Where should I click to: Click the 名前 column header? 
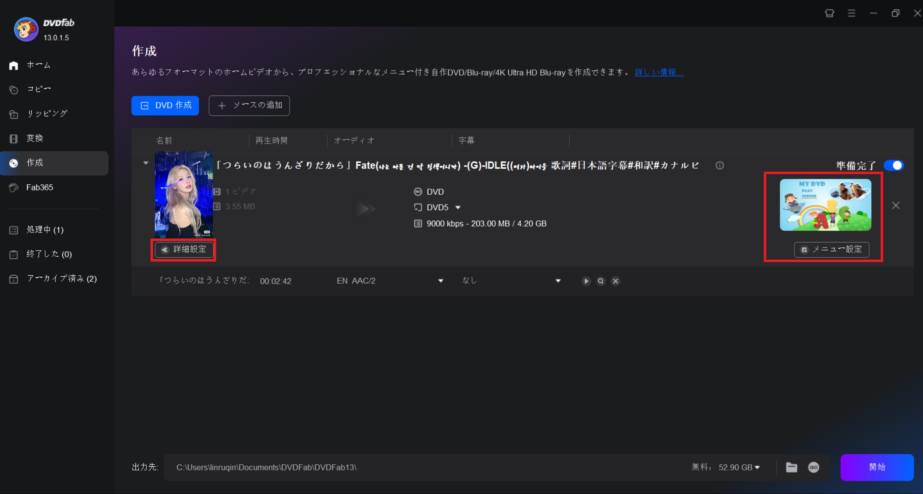click(x=164, y=141)
